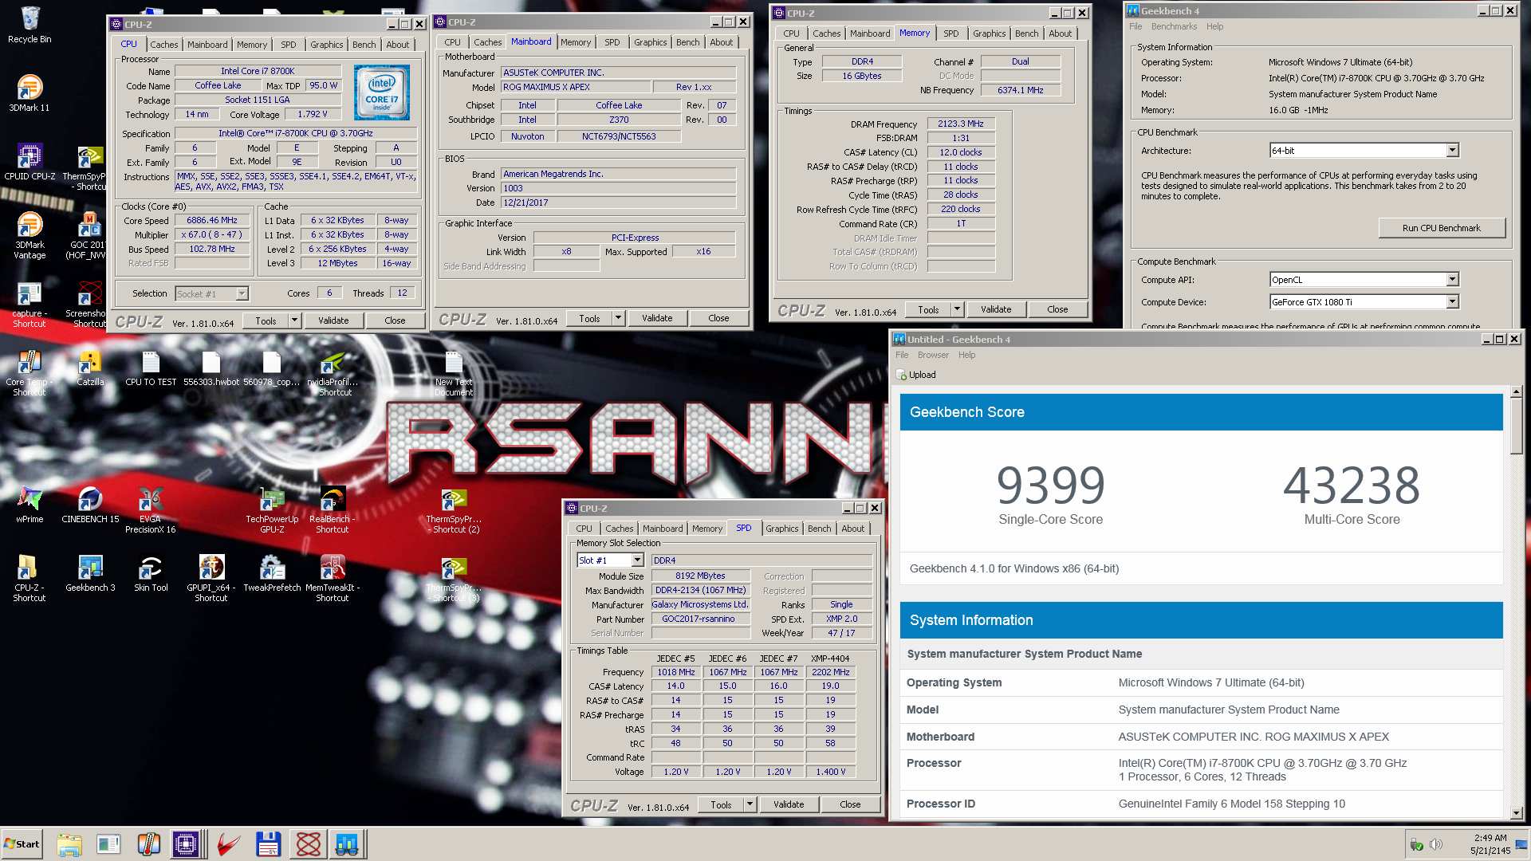Expand the Architecture 64-bit dropdown
This screenshot has width=1531, height=861.
click(1452, 151)
